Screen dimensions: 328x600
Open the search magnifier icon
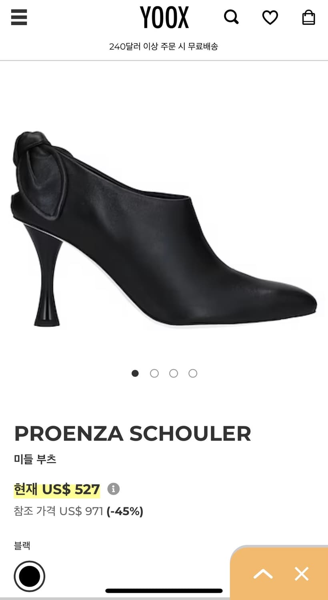tap(231, 17)
